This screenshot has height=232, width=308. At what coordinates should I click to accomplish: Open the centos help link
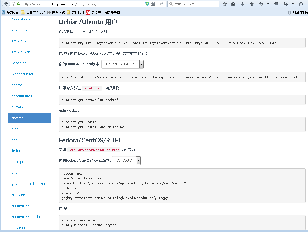[17, 85]
